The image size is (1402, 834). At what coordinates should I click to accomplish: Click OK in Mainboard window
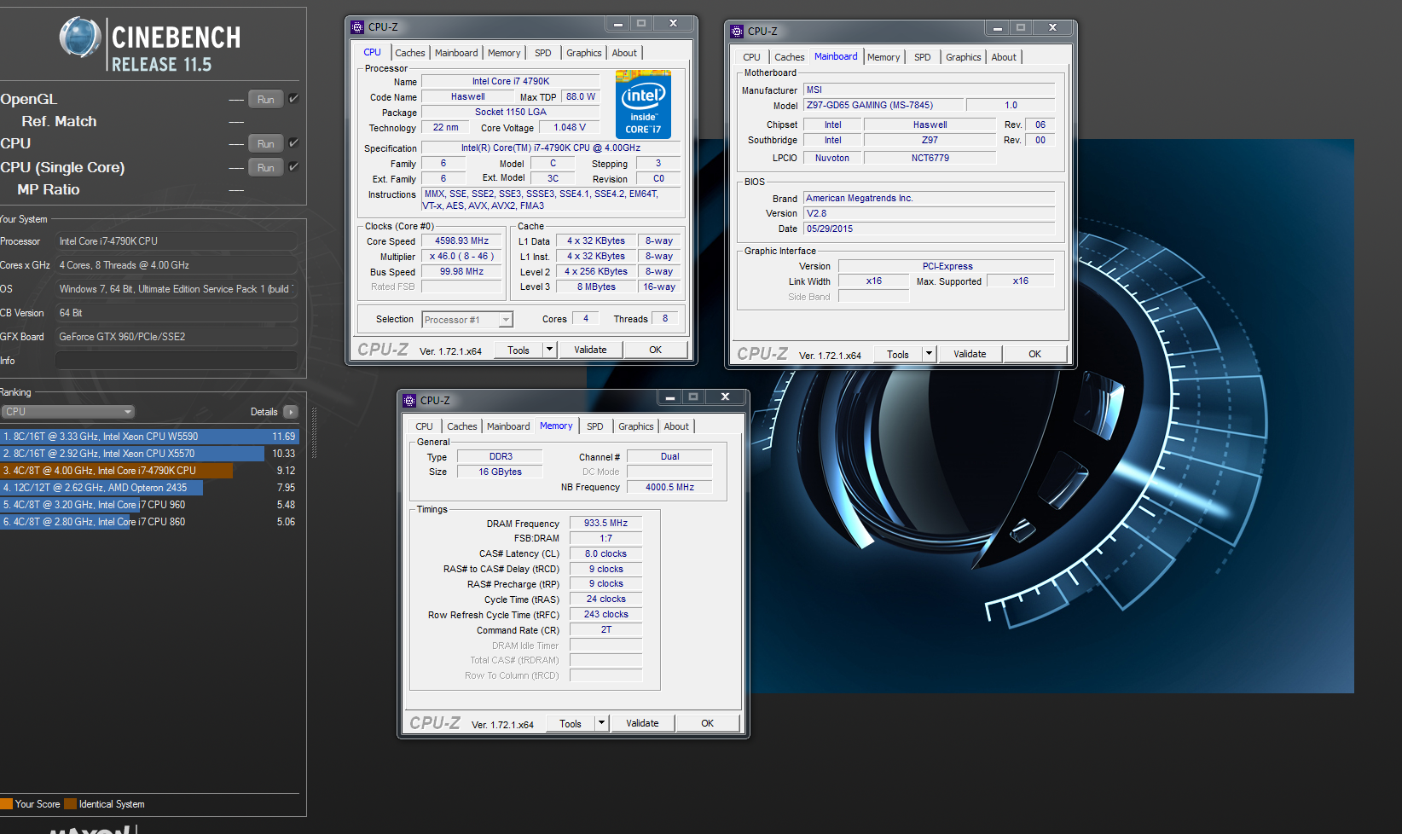coord(1034,354)
